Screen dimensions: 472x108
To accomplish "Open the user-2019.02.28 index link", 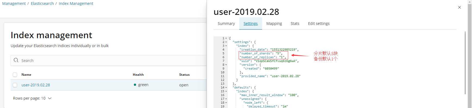I will pyautogui.click(x=36, y=85).
